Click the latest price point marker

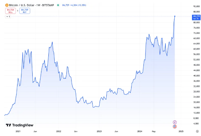(x=175, y=16)
